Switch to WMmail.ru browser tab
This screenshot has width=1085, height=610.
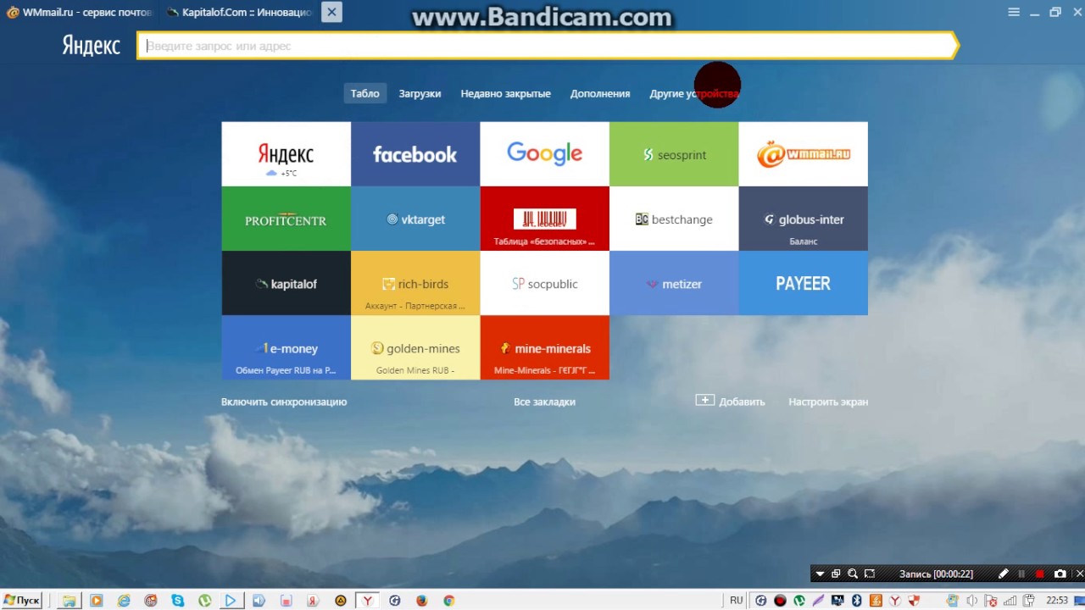pos(79,13)
